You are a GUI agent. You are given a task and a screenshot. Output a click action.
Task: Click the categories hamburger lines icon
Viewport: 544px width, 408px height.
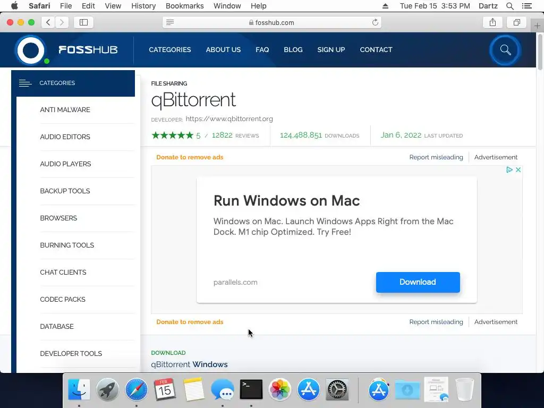coord(25,83)
